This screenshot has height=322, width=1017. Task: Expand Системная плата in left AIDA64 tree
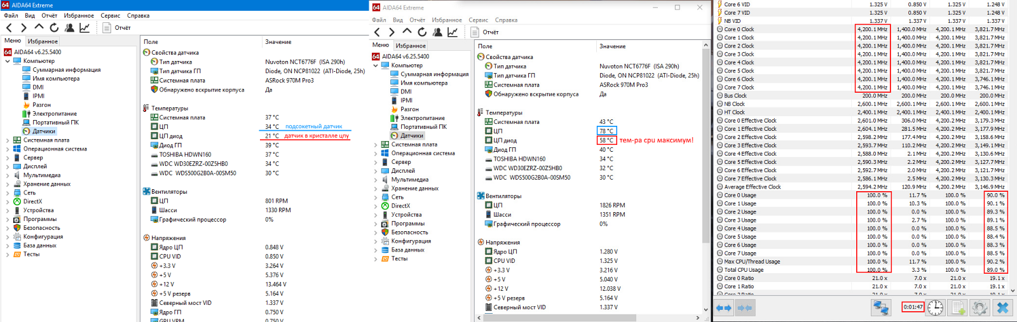(x=8, y=140)
